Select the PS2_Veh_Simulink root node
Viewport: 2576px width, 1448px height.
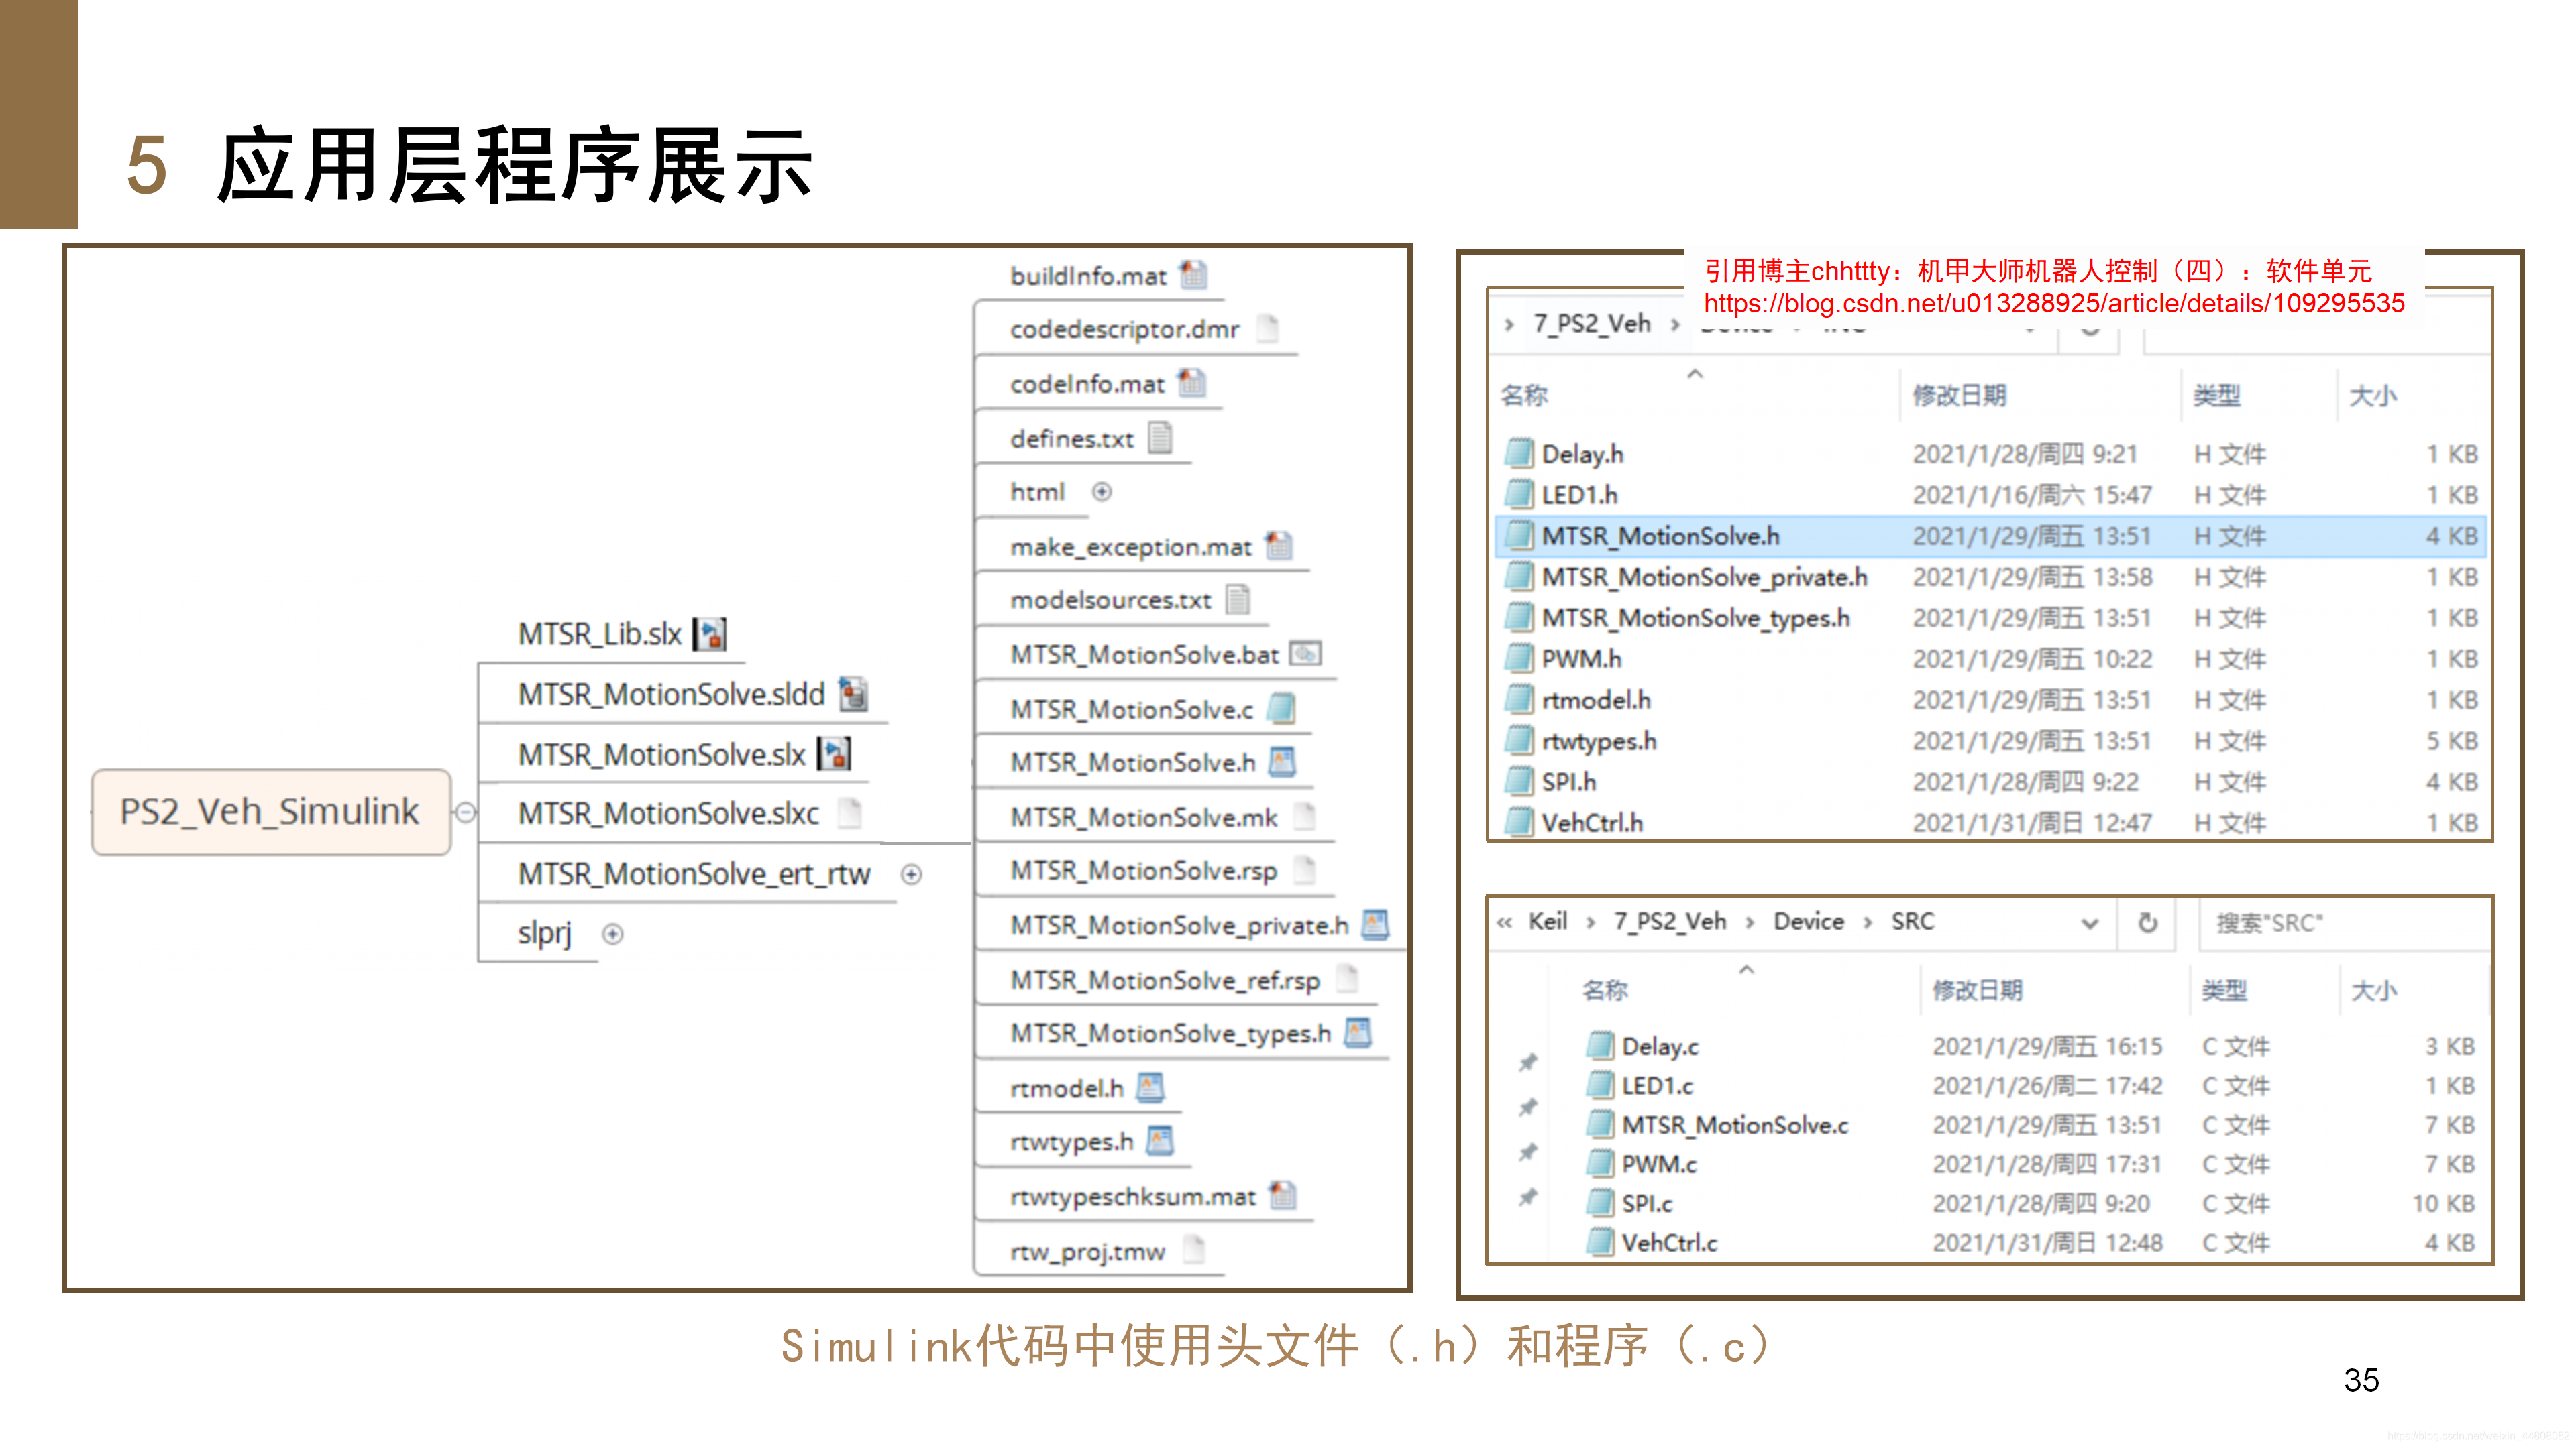click(271, 811)
